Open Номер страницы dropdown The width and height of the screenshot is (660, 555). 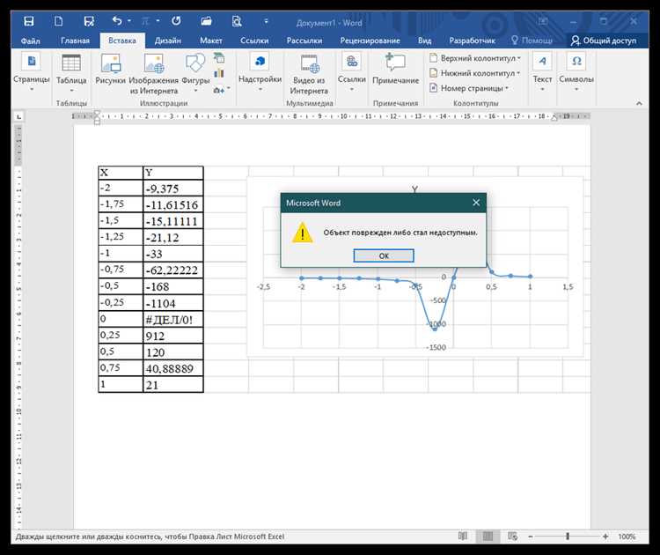pos(469,88)
